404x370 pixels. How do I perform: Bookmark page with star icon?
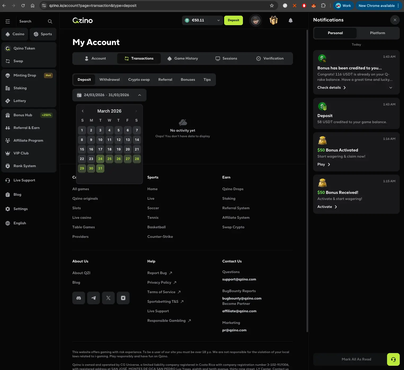(x=272, y=6)
